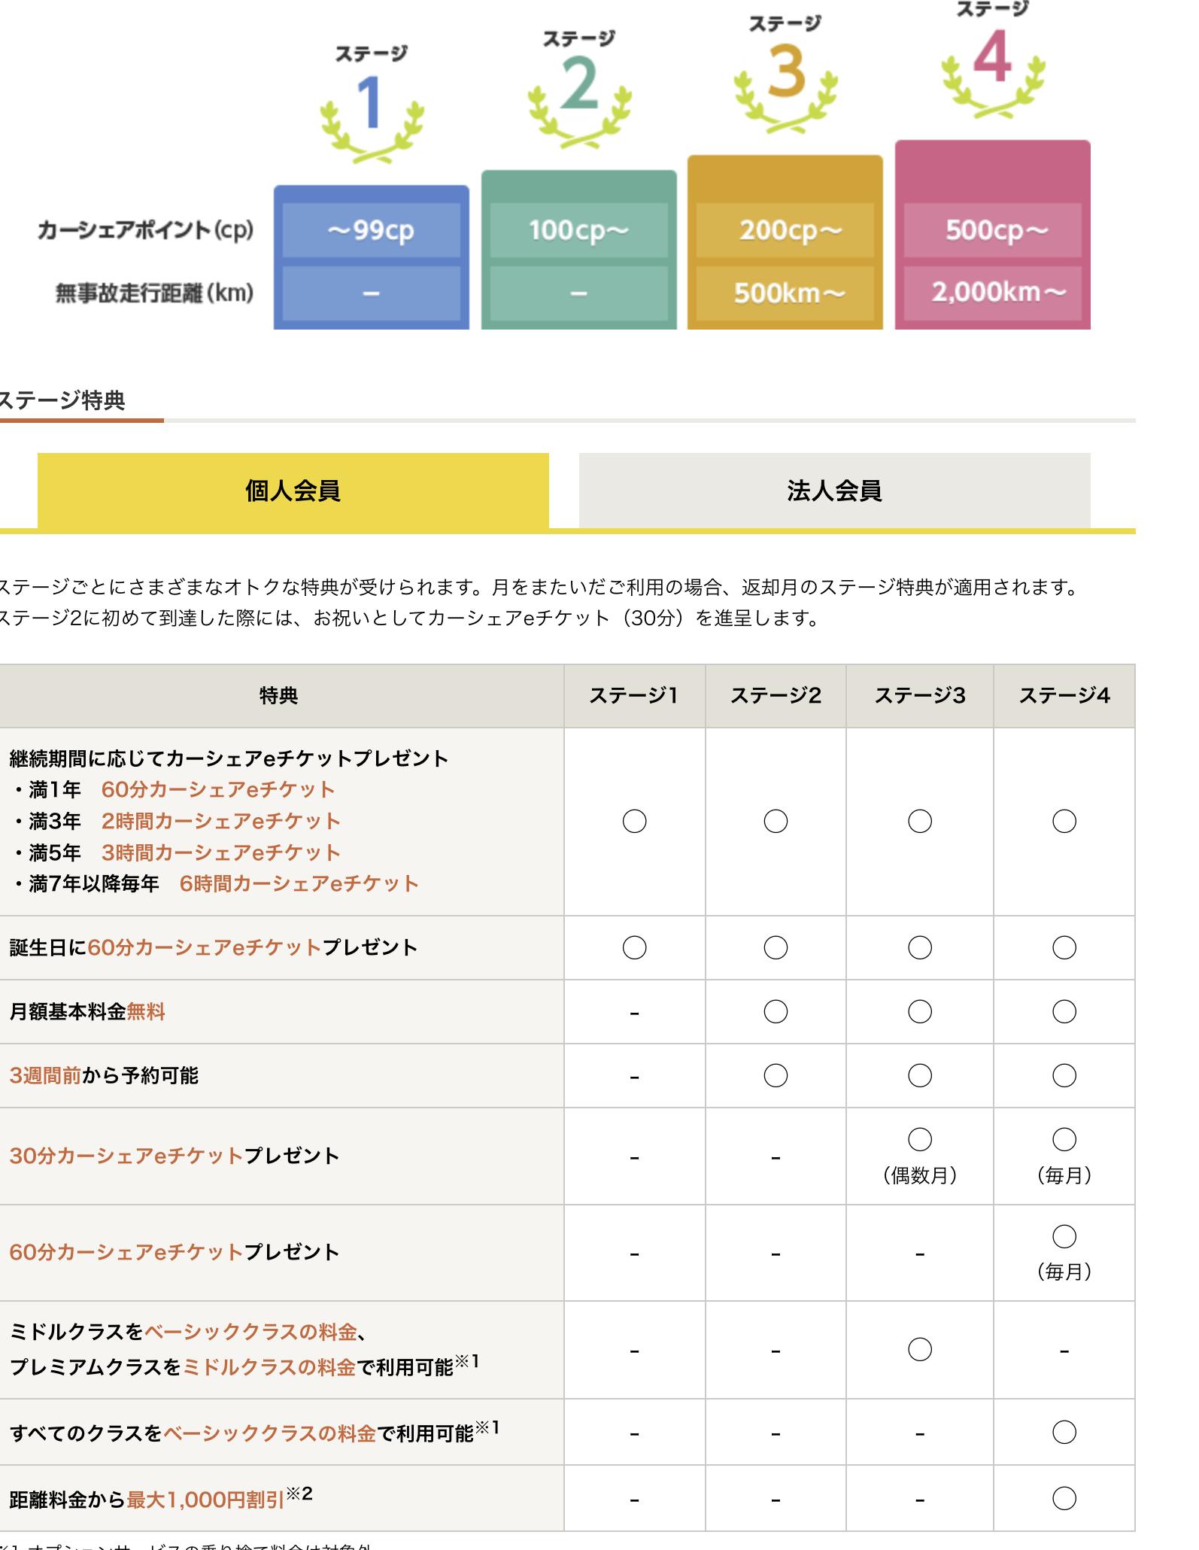The image size is (1199, 1550).
Task: Click the ミドルクラスをベーシッククラスの料金 row label
Action: click(x=244, y=1351)
